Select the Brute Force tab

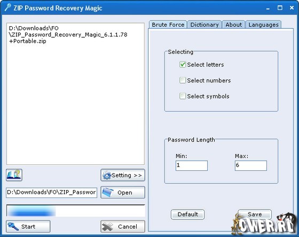pos(168,25)
